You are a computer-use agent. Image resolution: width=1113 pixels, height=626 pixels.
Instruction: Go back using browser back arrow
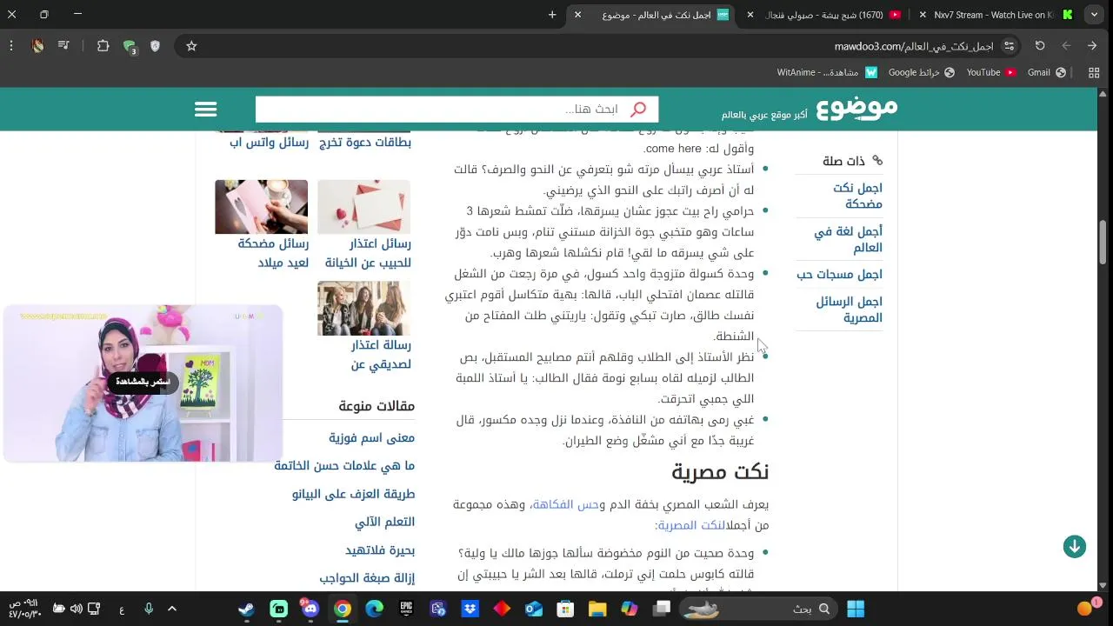click(x=1092, y=46)
